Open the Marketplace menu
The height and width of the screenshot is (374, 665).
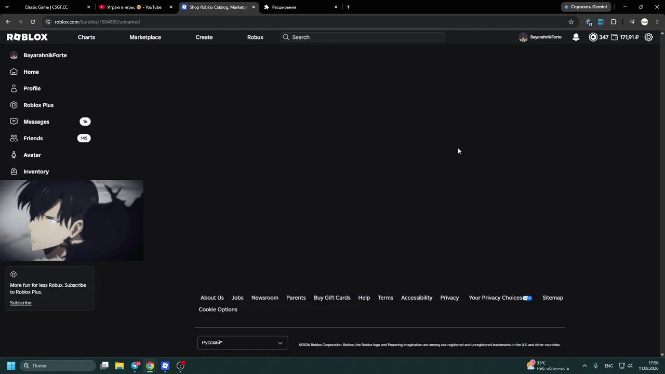click(x=145, y=37)
